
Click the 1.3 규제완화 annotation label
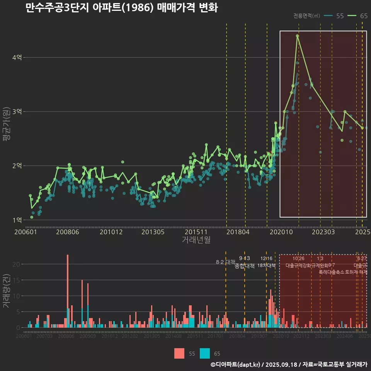click(320, 262)
